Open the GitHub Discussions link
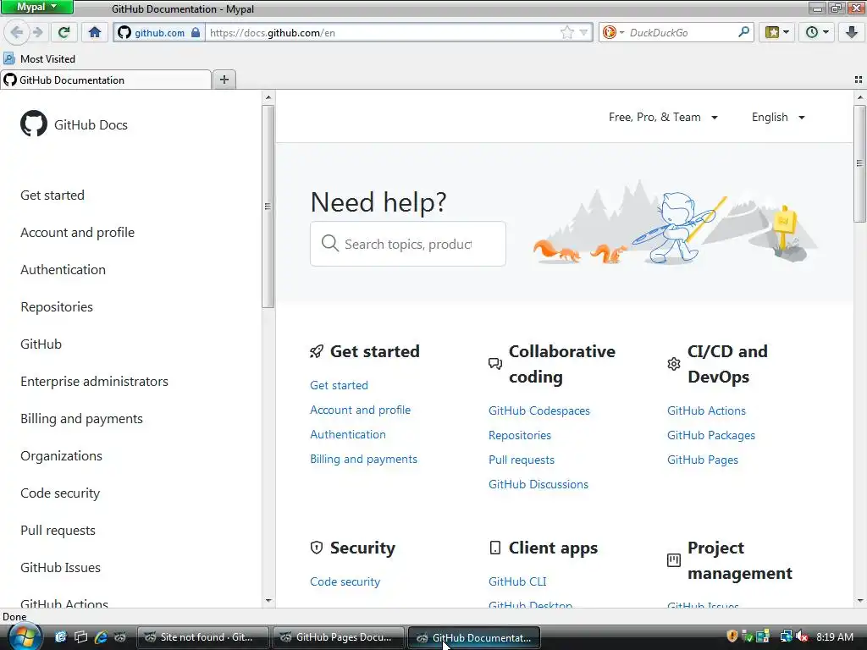 538,484
